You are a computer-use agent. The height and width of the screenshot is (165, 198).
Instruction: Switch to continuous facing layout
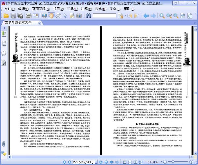[x=141, y=162]
